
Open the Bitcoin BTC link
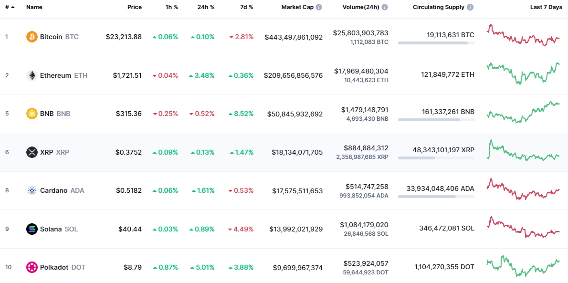pos(59,37)
